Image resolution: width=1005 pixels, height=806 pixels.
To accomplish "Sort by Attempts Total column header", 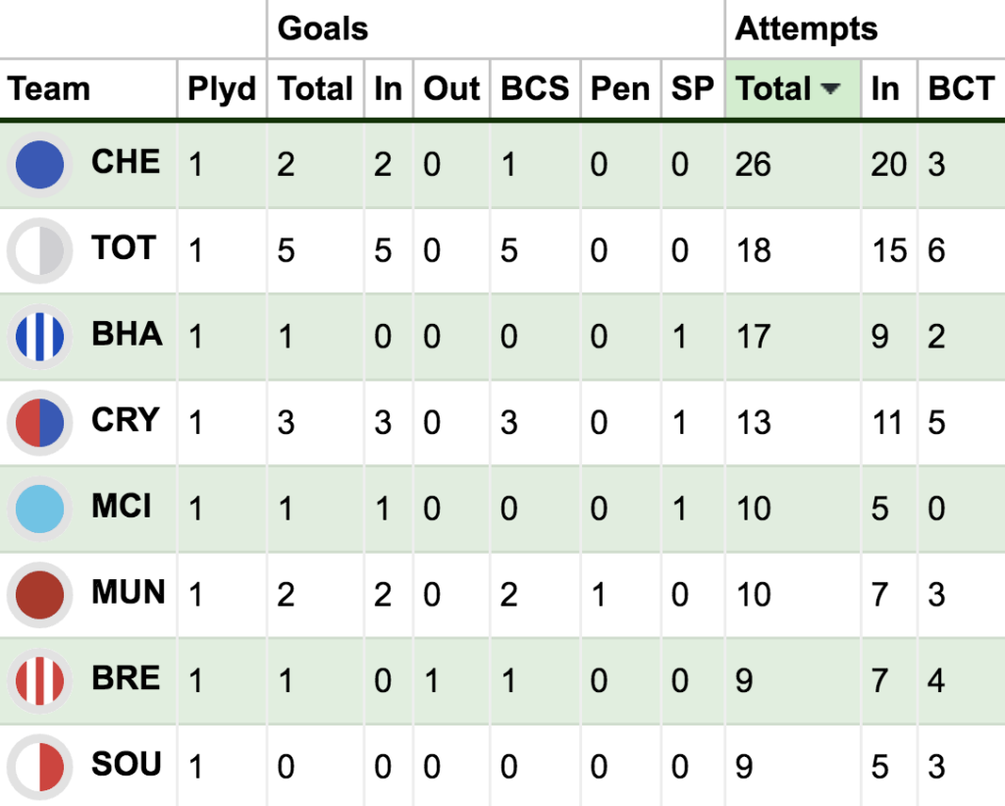I will click(x=773, y=89).
